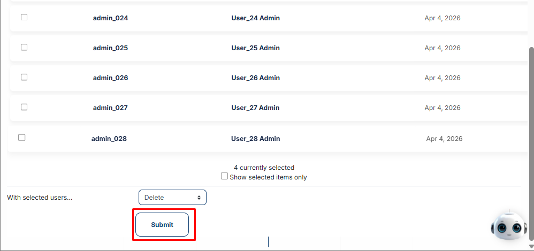The width and height of the screenshot is (534, 251).
Task: Click the User_24 Admin full name
Action: click(255, 18)
